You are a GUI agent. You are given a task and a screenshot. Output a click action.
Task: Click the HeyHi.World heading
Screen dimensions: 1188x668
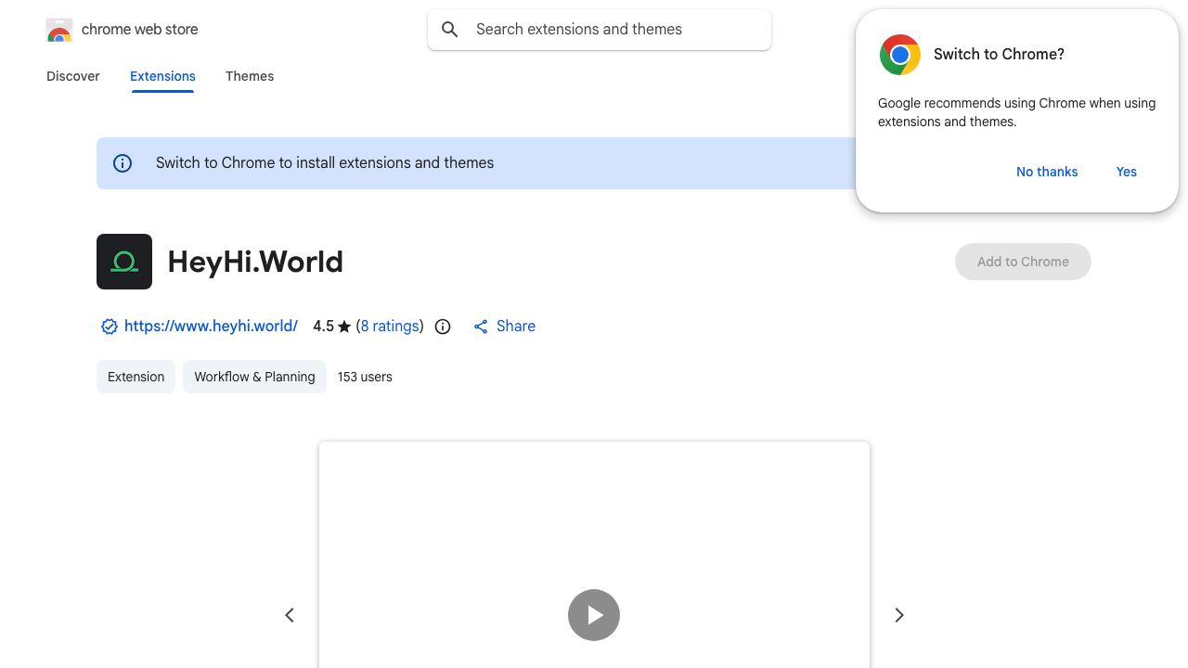(x=255, y=262)
